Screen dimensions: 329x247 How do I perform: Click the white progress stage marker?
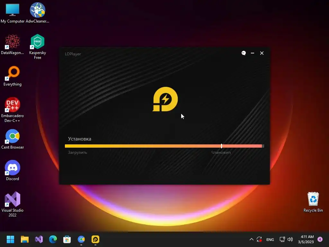point(222,146)
